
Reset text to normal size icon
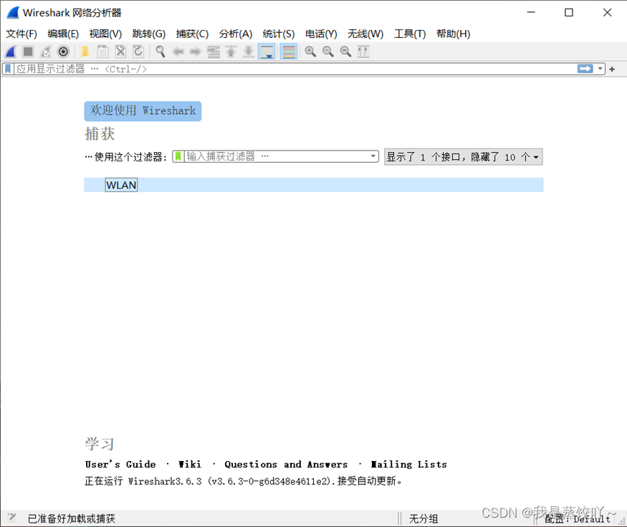tap(345, 52)
